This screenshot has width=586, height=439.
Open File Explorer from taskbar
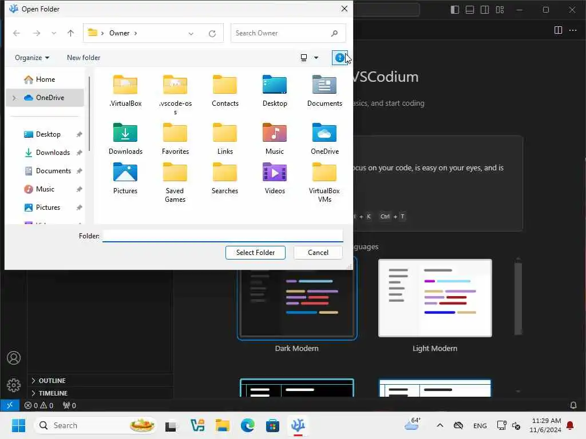click(x=223, y=425)
